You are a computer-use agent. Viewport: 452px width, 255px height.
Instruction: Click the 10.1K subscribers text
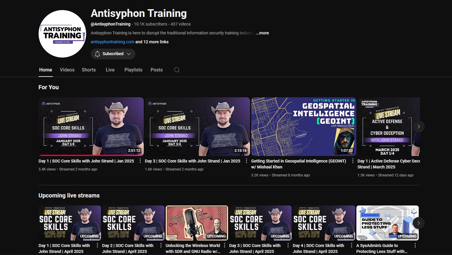pos(151,24)
